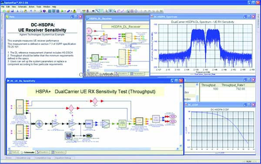Click the four-arrow pan toolbar icon
Viewport: 261px width, 164px height.
tap(136, 11)
